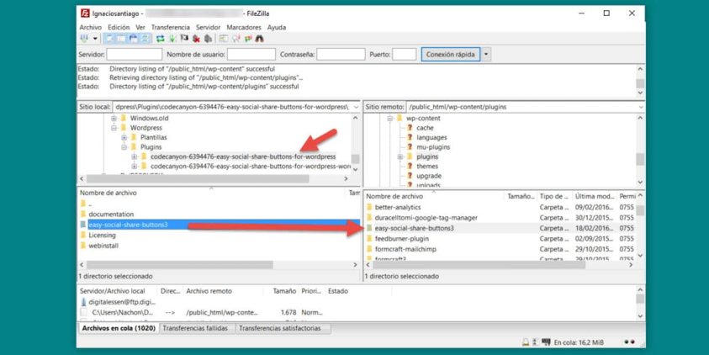Viewport: 709px width, 355px height.
Task: Open Sitio remoto path dropdown
Action: [x=641, y=107]
